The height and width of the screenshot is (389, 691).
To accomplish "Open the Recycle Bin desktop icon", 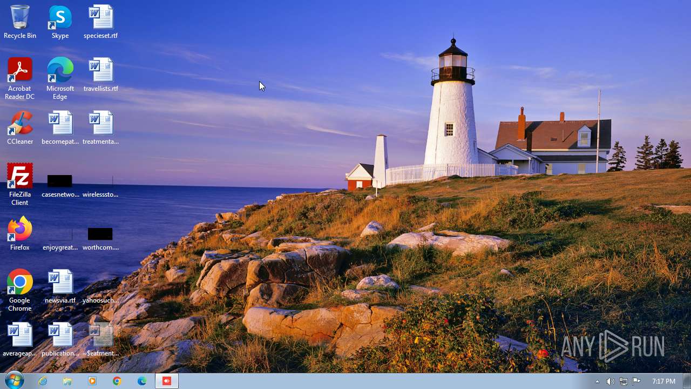I will pyautogui.click(x=20, y=22).
